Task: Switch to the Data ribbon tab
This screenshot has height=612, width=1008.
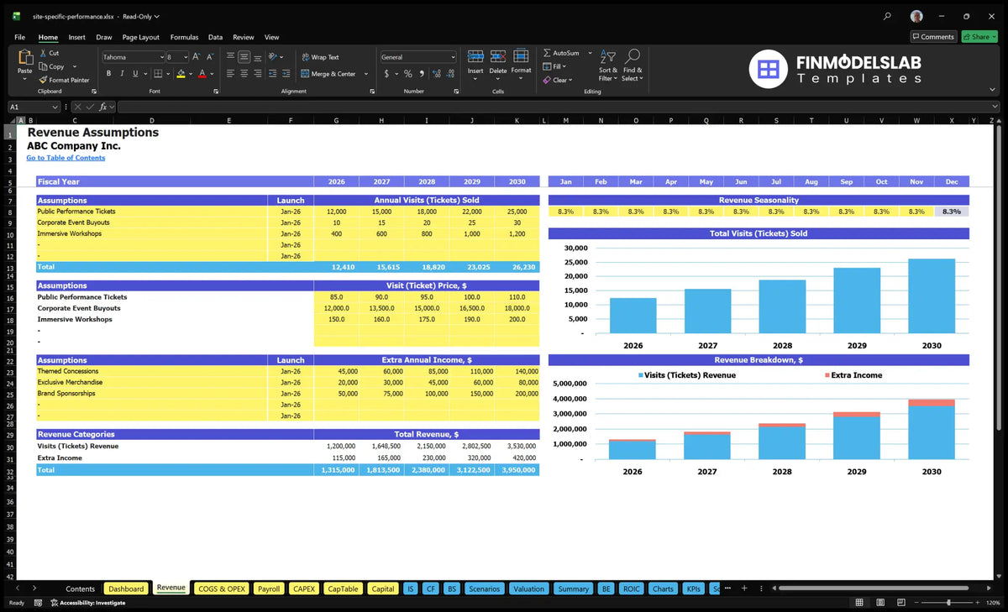Action: tap(216, 37)
